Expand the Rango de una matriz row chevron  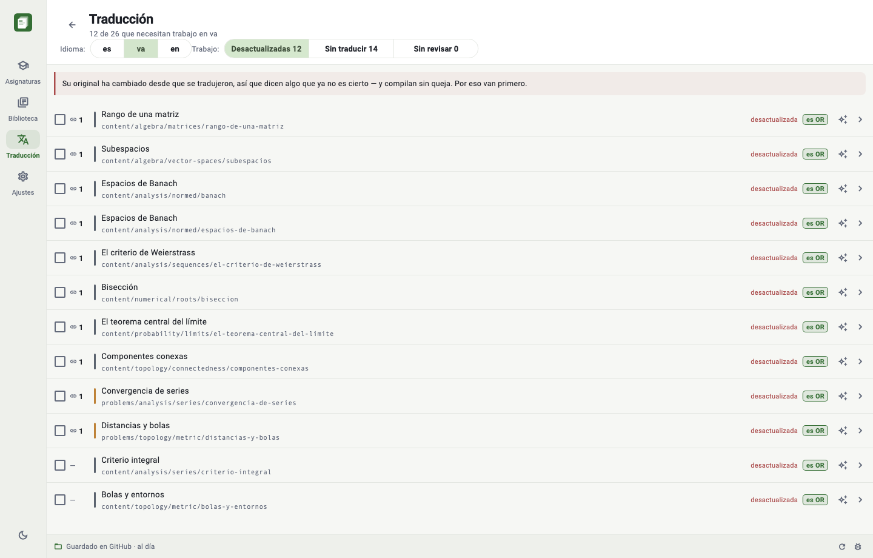tap(860, 119)
